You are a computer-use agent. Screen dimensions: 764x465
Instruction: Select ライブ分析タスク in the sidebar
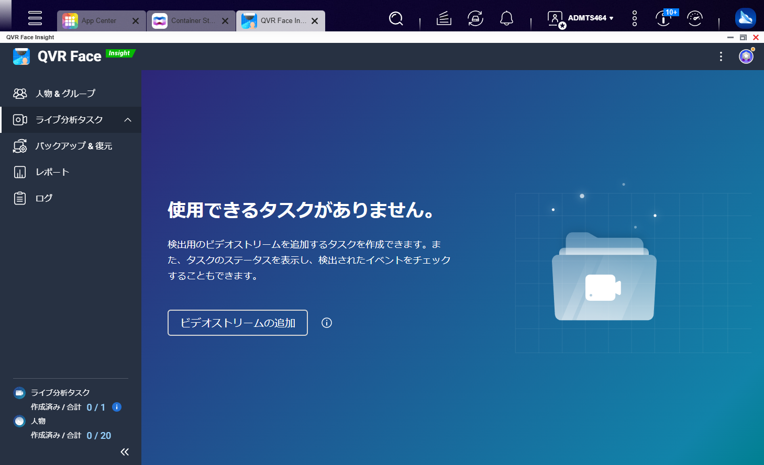tap(71, 120)
